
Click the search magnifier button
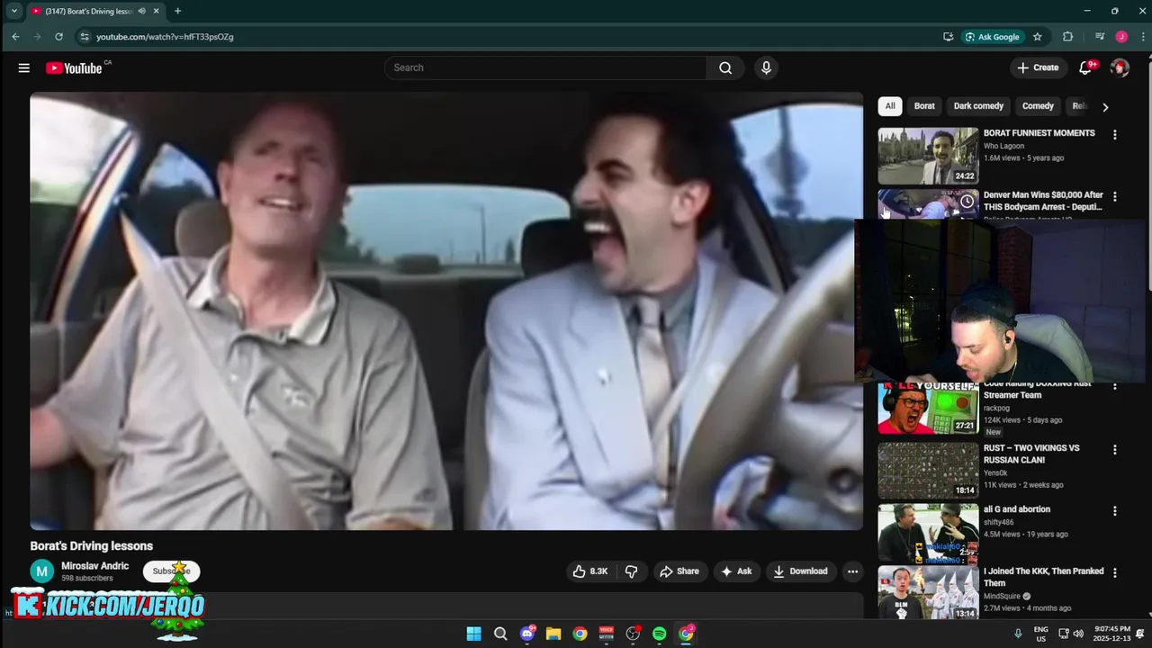pyautogui.click(x=725, y=67)
